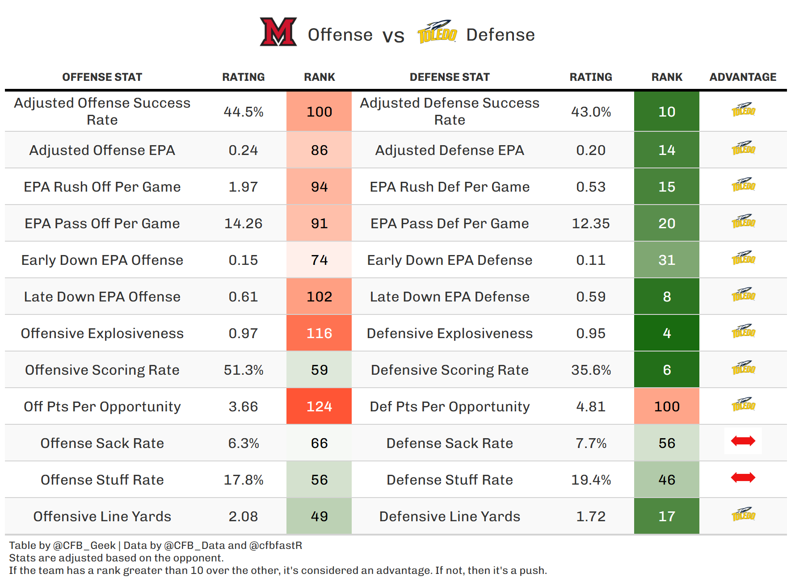Click the Late Down EPA Defense label

450,297
